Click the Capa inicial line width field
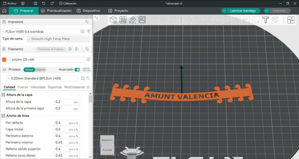The width and height of the screenshot is (299, 159). [x=67, y=129]
